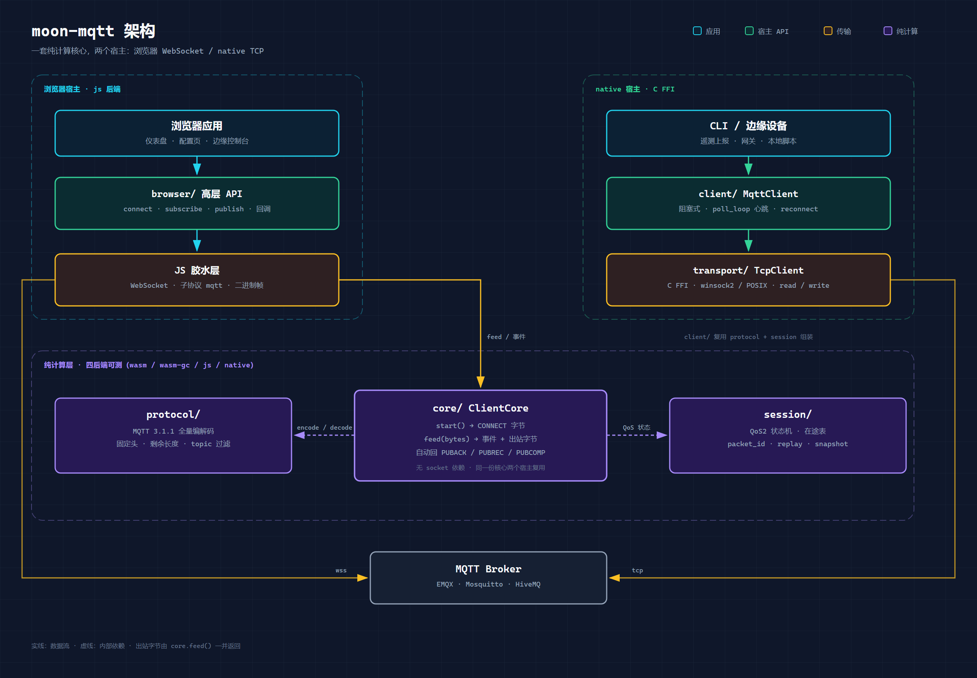Click 固定头 · 剩余长度 · topic 过滤 line
Screen dimensions: 977x678
click(x=173, y=444)
